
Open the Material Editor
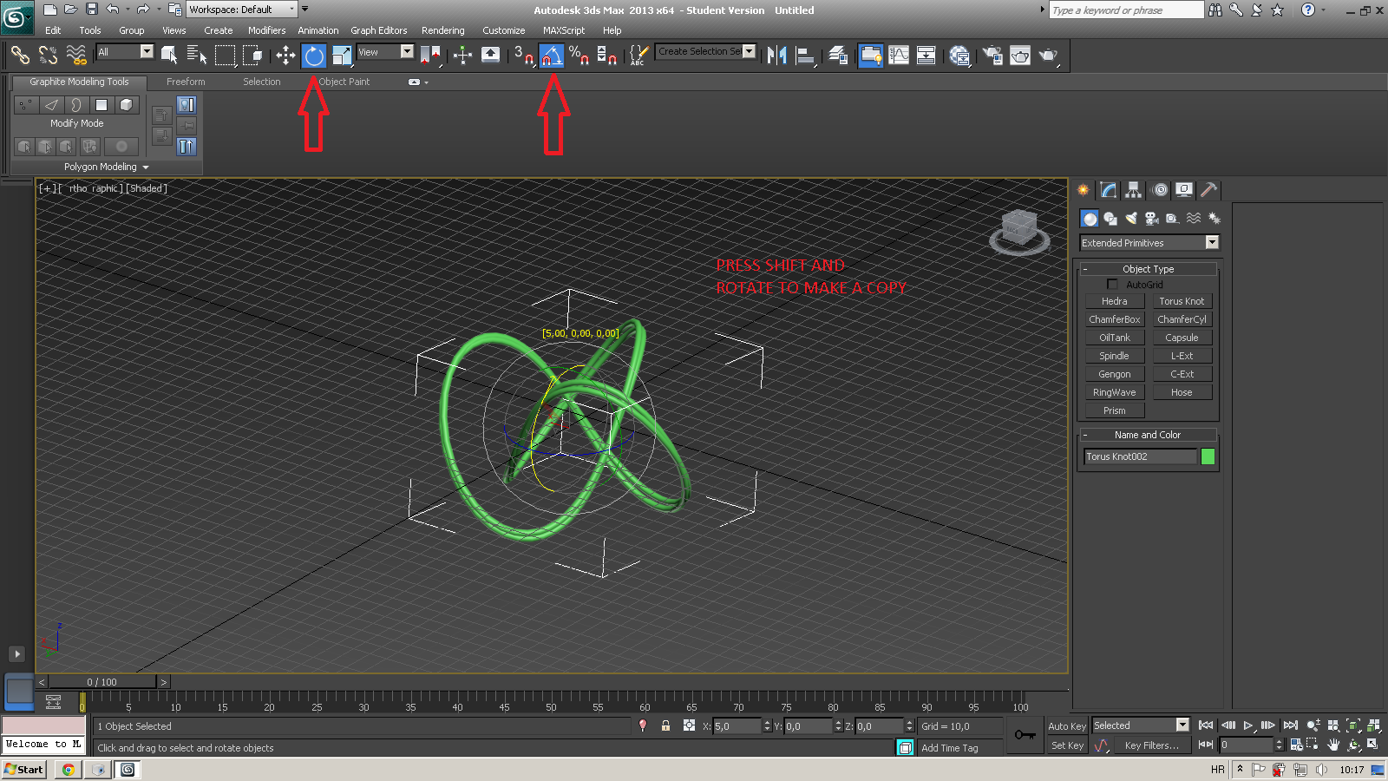959,56
